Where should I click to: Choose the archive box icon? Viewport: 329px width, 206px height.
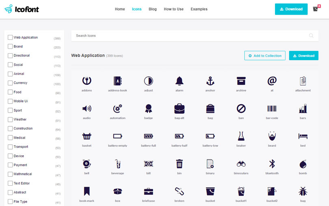pos(241,81)
